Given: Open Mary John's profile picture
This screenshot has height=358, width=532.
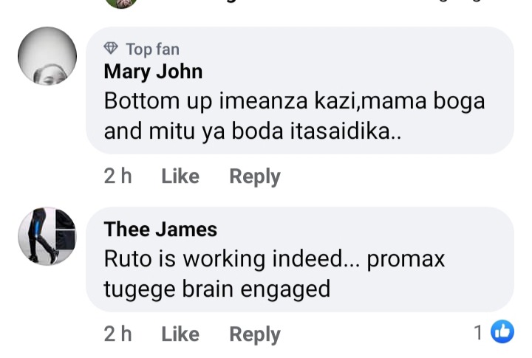Looking at the screenshot, I should tap(47, 56).
